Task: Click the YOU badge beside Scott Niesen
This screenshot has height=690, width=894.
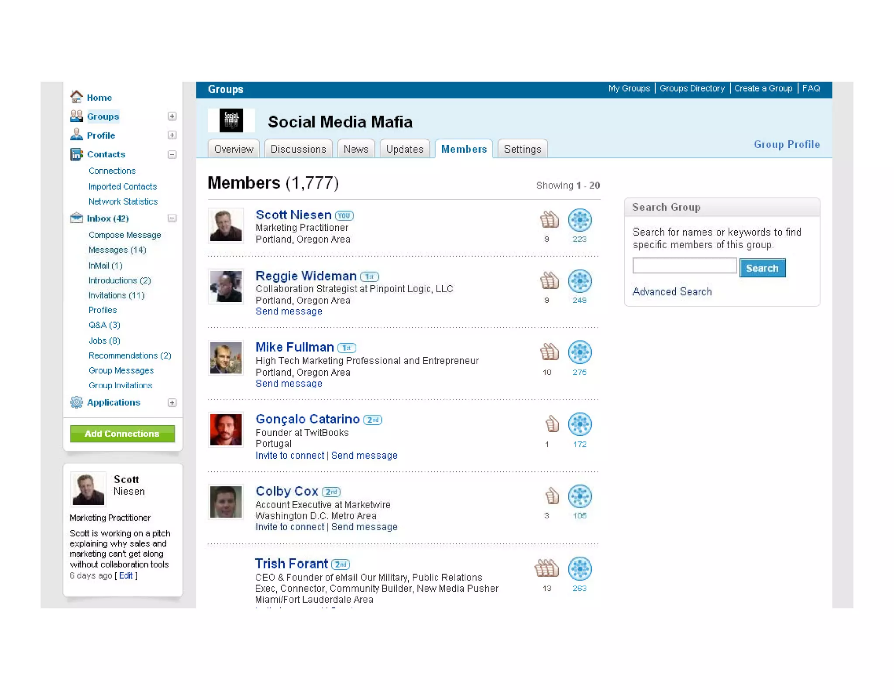Action: click(344, 215)
